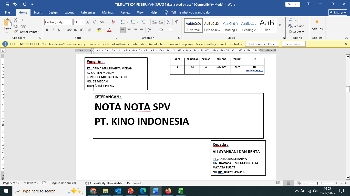350x196 pixels.
Task: Click the red font color button
Action: (x=109, y=30)
